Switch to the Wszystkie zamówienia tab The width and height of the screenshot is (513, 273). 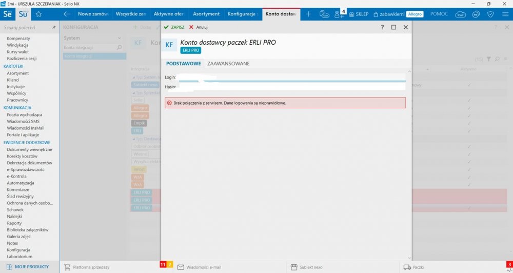pyautogui.click(x=131, y=14)
